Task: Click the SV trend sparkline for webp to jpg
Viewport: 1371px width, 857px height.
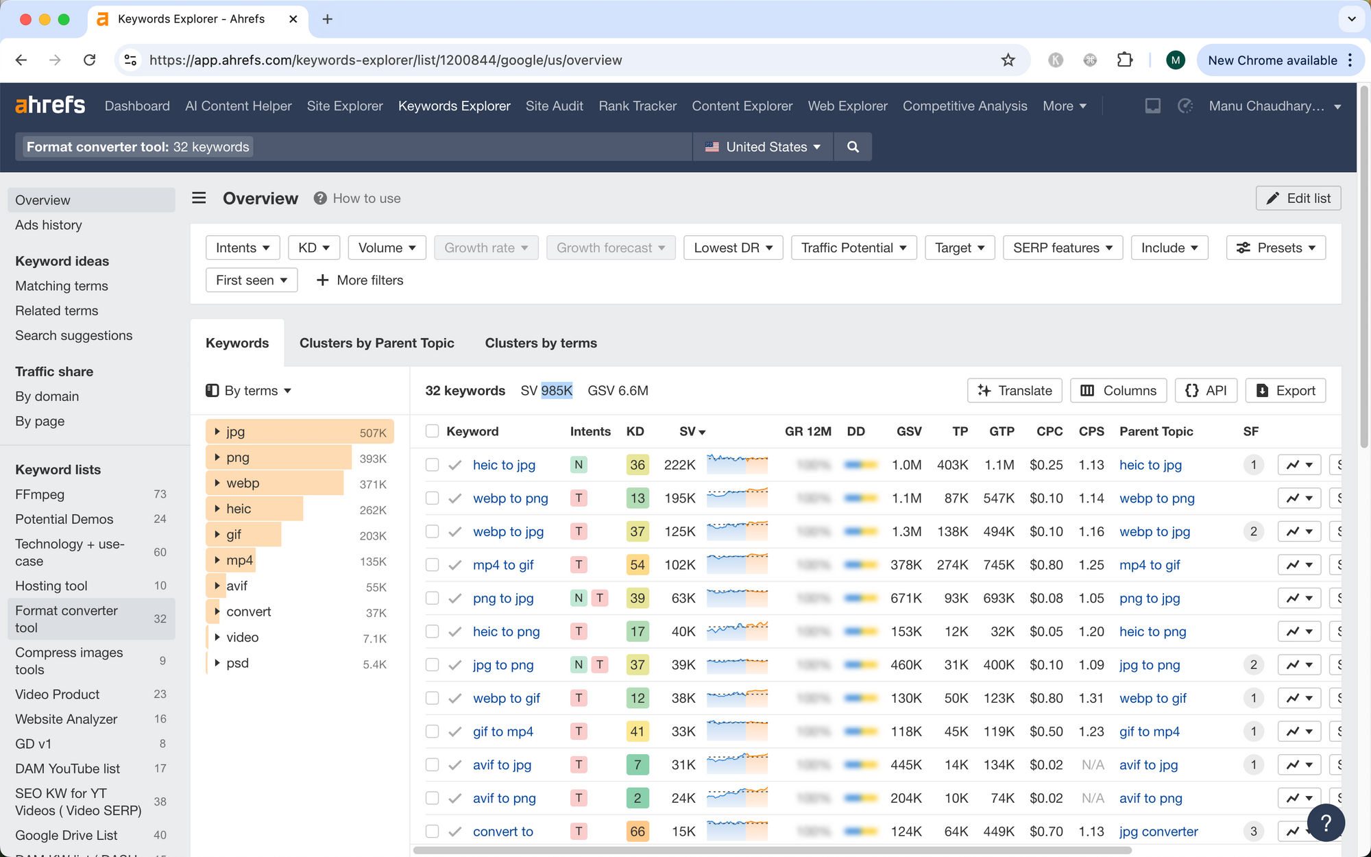Action: (x=737, y=531)
